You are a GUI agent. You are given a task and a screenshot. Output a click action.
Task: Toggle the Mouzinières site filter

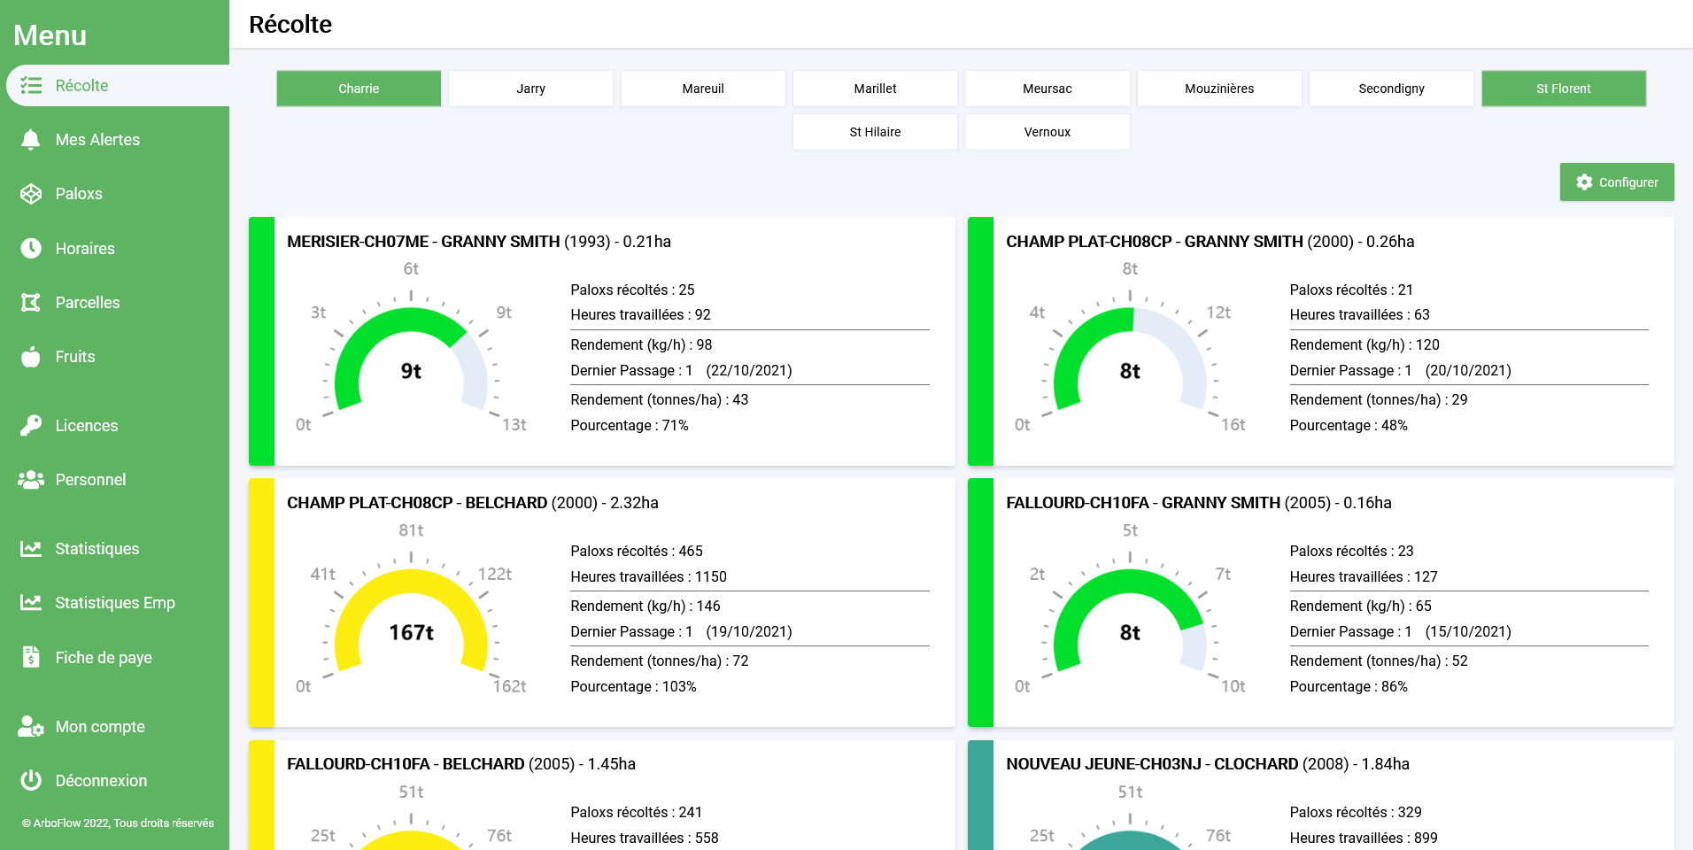click(x=1219, y=89)
